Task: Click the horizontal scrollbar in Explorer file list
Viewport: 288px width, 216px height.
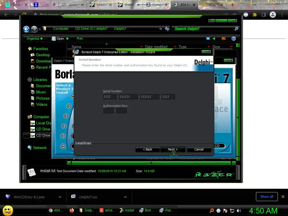Action: [x=151, y=163]
